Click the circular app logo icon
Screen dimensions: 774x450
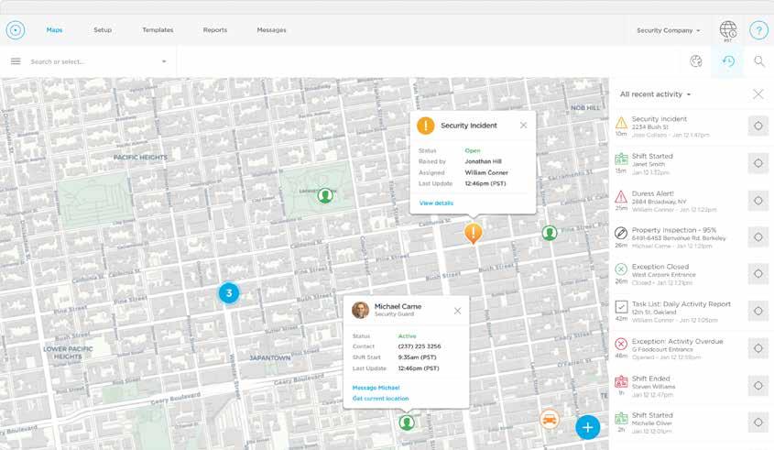[16, 30]
